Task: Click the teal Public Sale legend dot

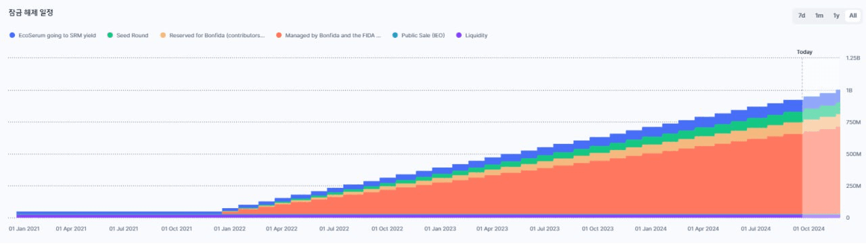Action: point(395,35)
